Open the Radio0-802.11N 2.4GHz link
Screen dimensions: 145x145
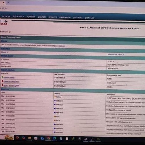click(11, 82)
